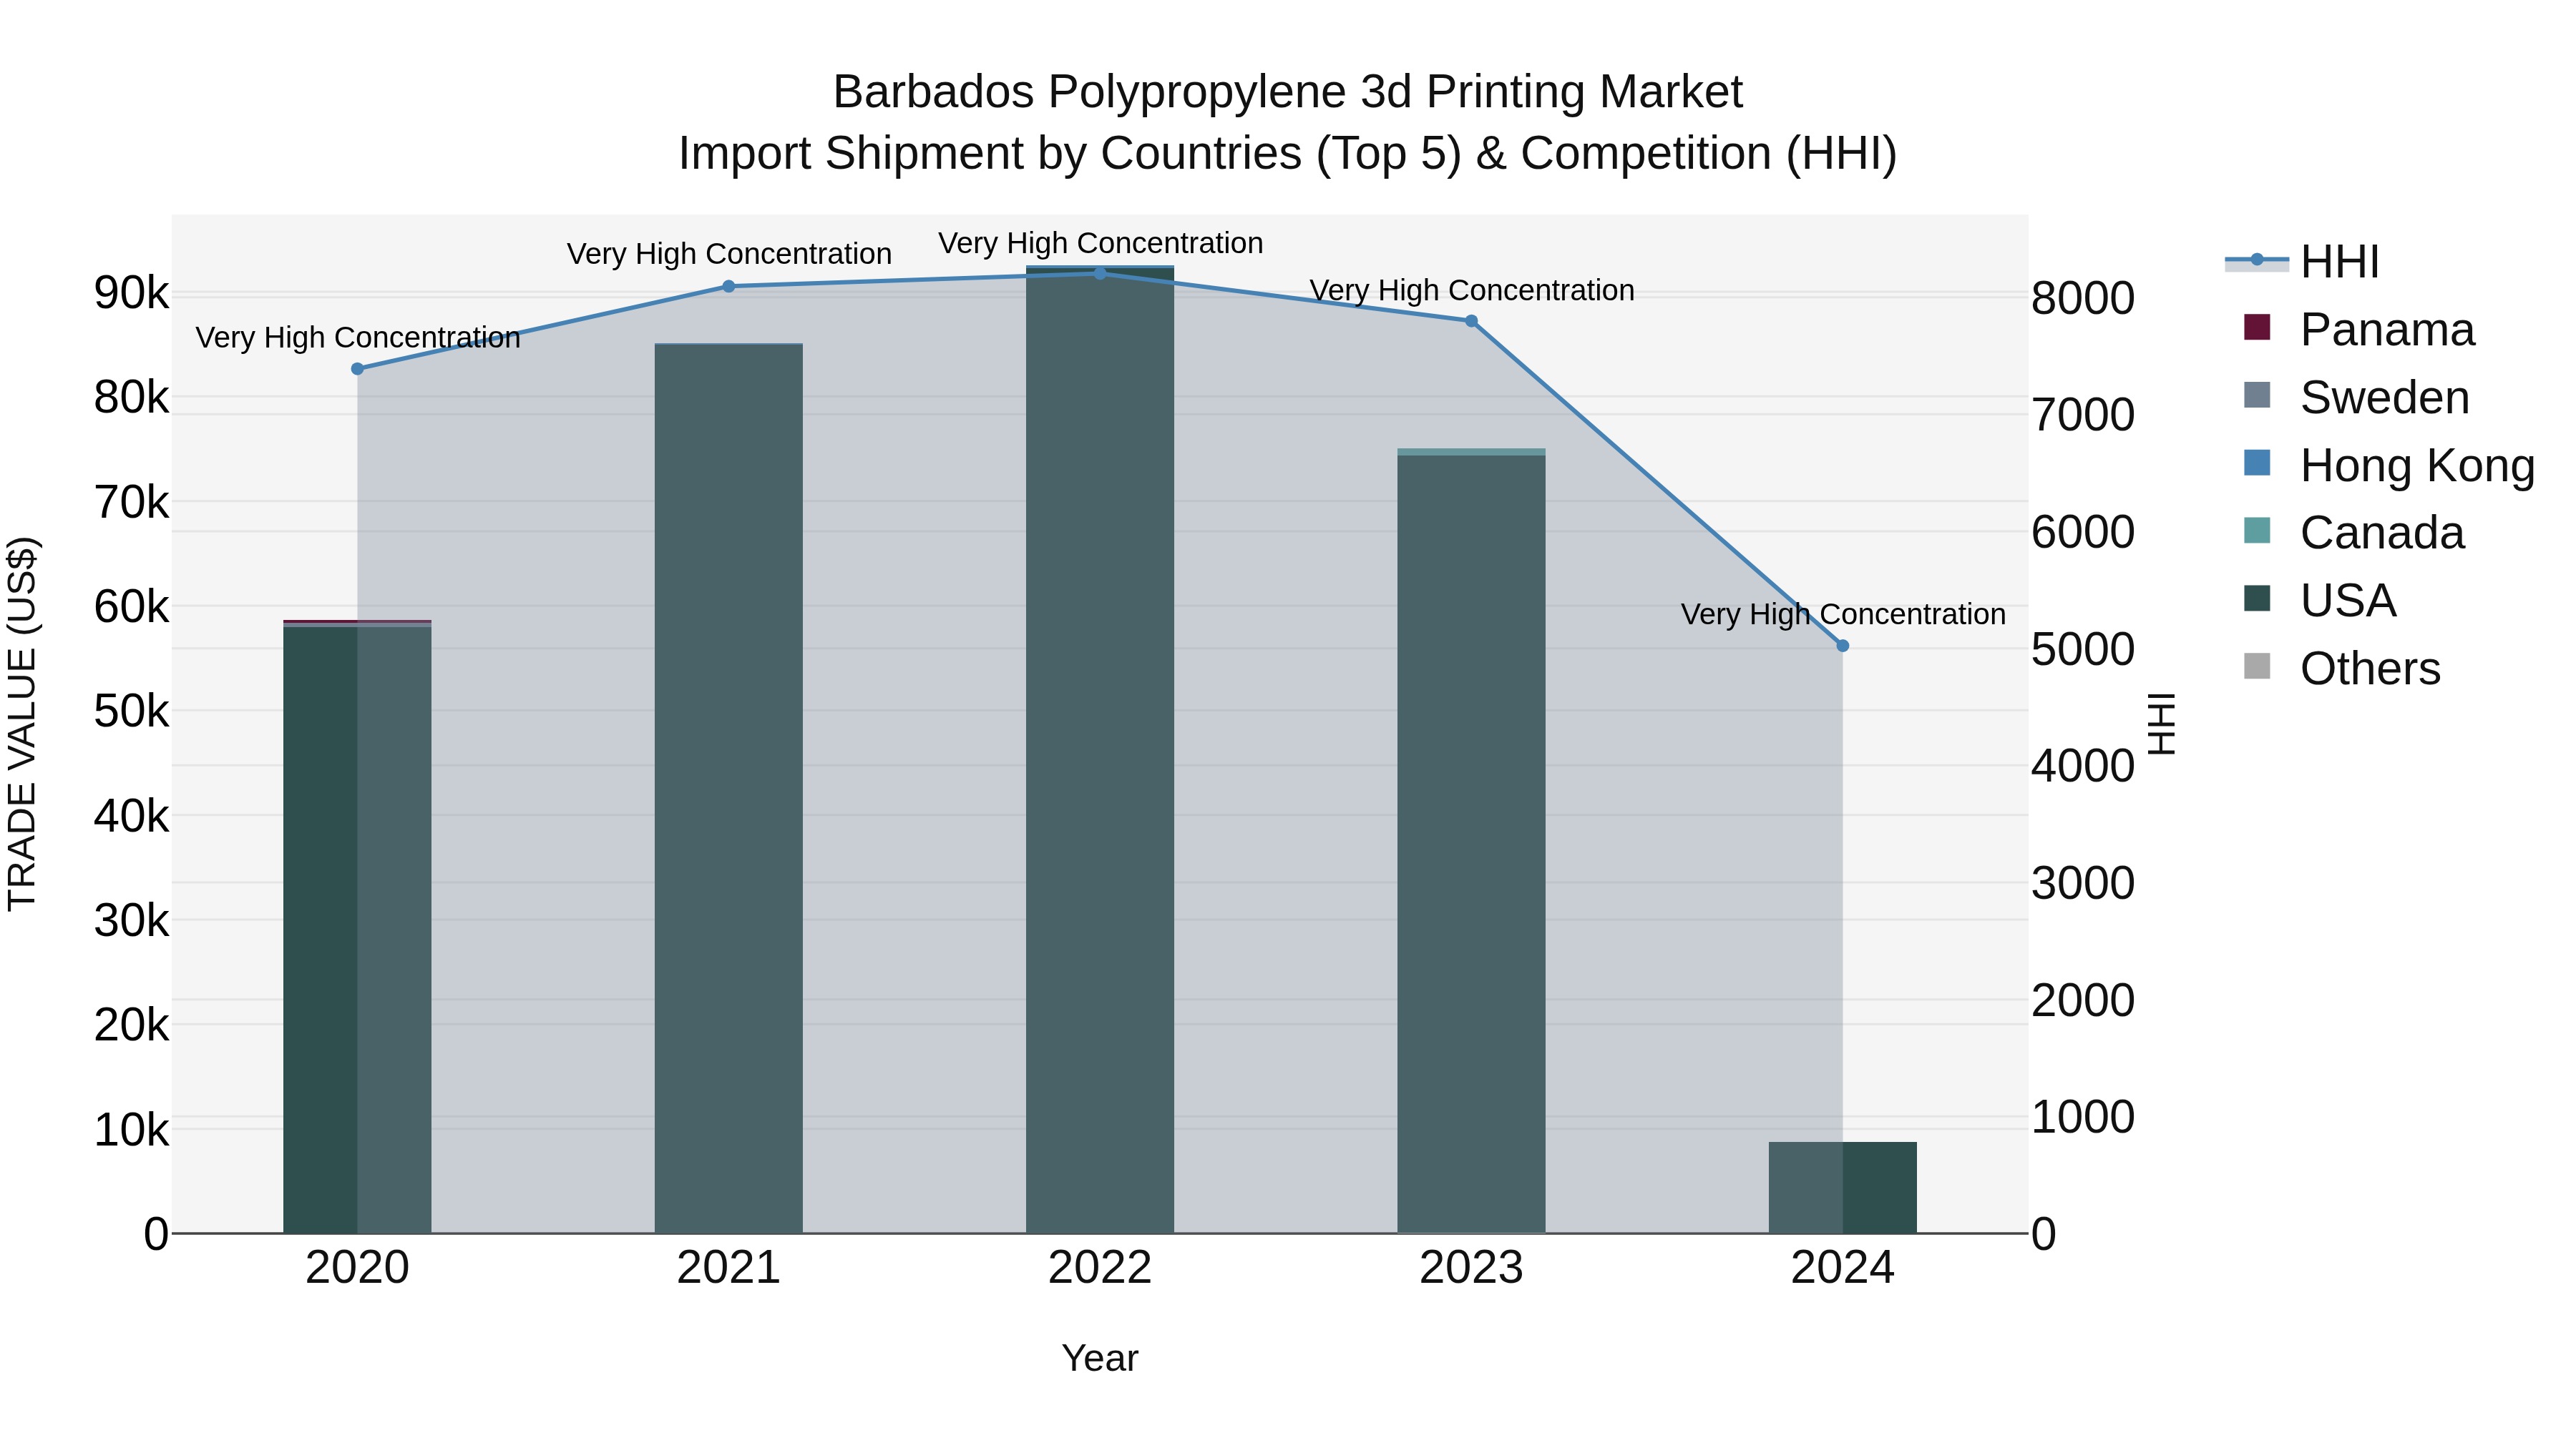Click the HHI line marker icon in legend
The width and height of the screenshot is (2576, 1448).
pyautogui.click(x=2257, y=261)
